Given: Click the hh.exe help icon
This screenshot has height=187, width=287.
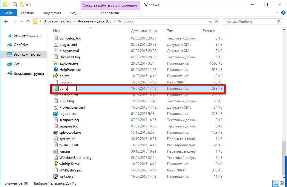Looking at the screenshot, I should pos(56,76).
